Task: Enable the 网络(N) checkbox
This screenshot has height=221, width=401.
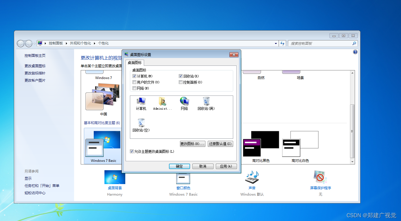Action: [x=134, y=88]
